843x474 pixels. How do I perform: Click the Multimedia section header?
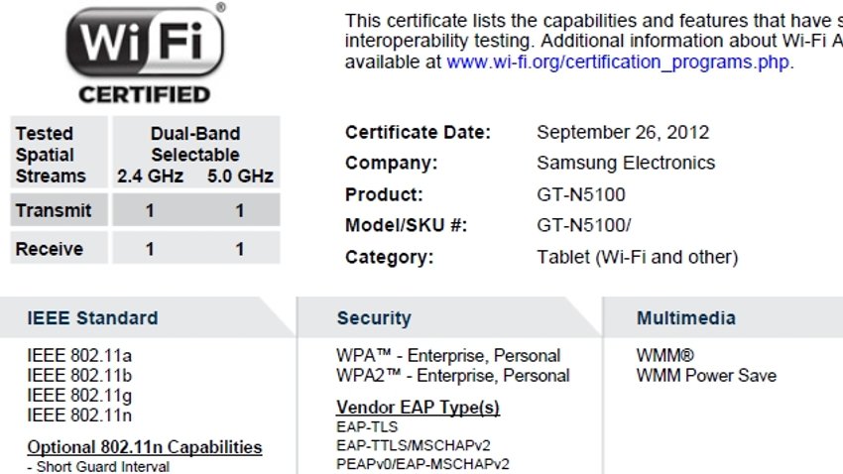(686, 318)
